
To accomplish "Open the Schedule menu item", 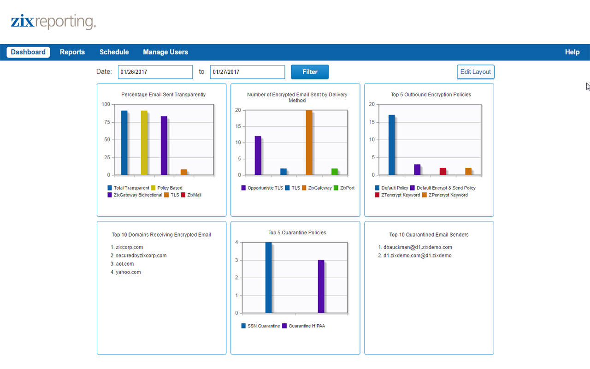I will click(x=114, y=52).
